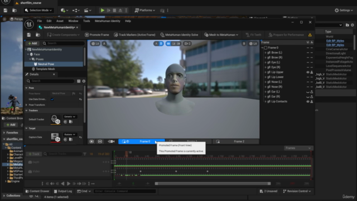Open the Tools menu

(x=86, y=21)
